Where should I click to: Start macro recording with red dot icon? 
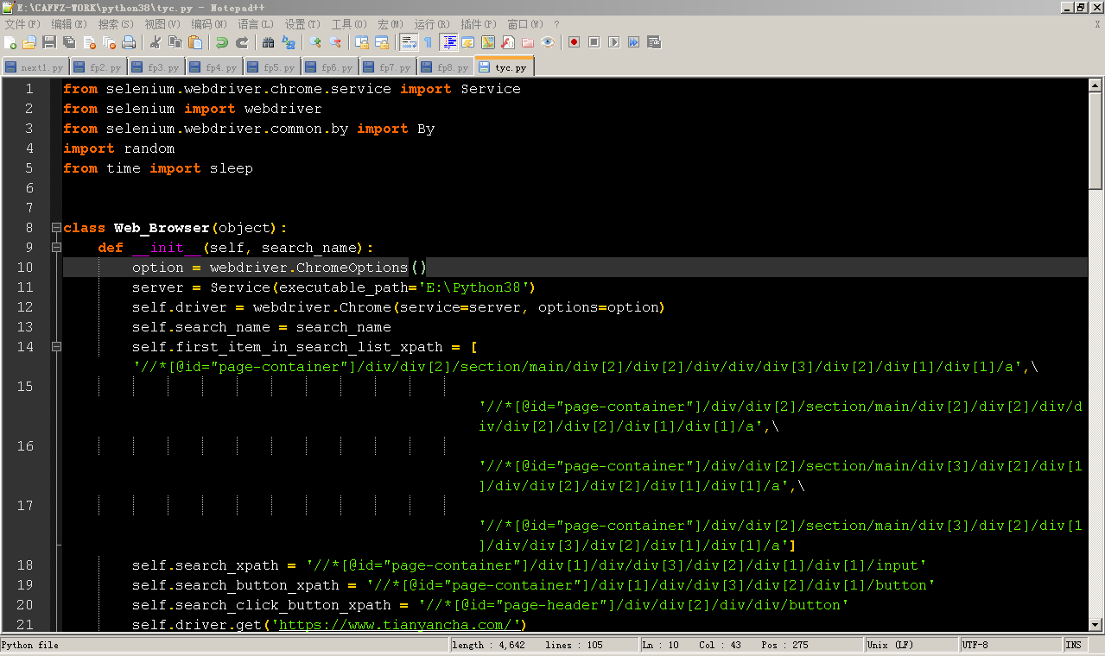click(x=574, y=42)
